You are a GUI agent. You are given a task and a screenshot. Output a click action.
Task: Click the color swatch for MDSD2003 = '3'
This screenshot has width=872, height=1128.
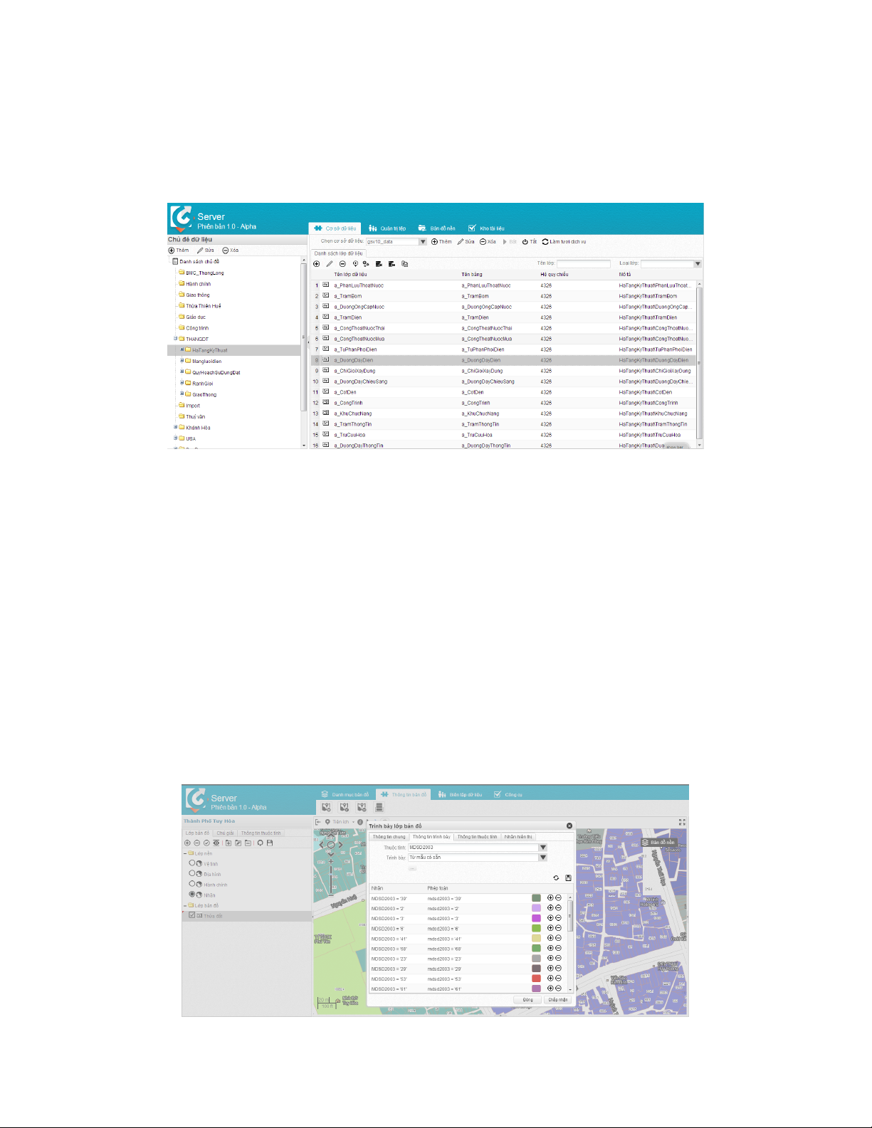536,918
